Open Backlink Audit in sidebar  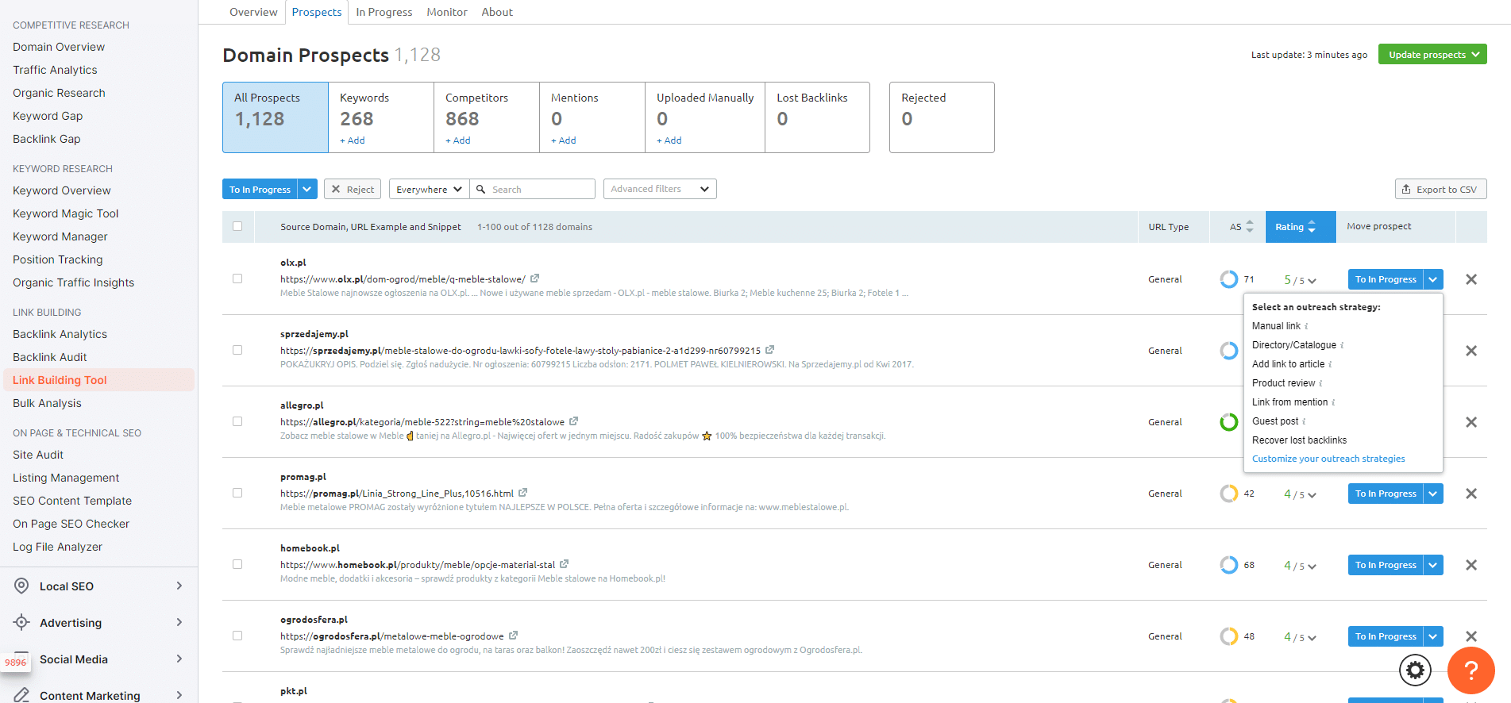pyautogui.click(x=50, y=357)
